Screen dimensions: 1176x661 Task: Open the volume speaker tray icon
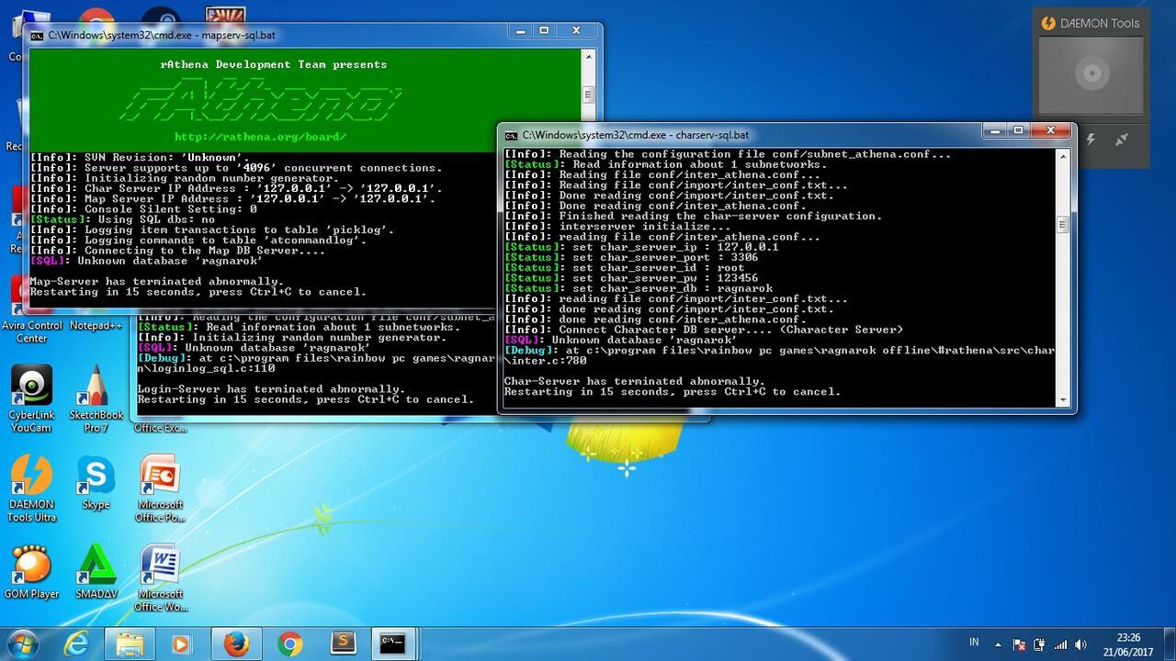1080,644
